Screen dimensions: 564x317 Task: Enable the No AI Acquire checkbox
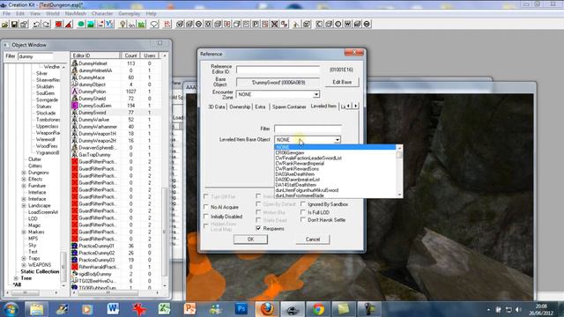[206, 207]
